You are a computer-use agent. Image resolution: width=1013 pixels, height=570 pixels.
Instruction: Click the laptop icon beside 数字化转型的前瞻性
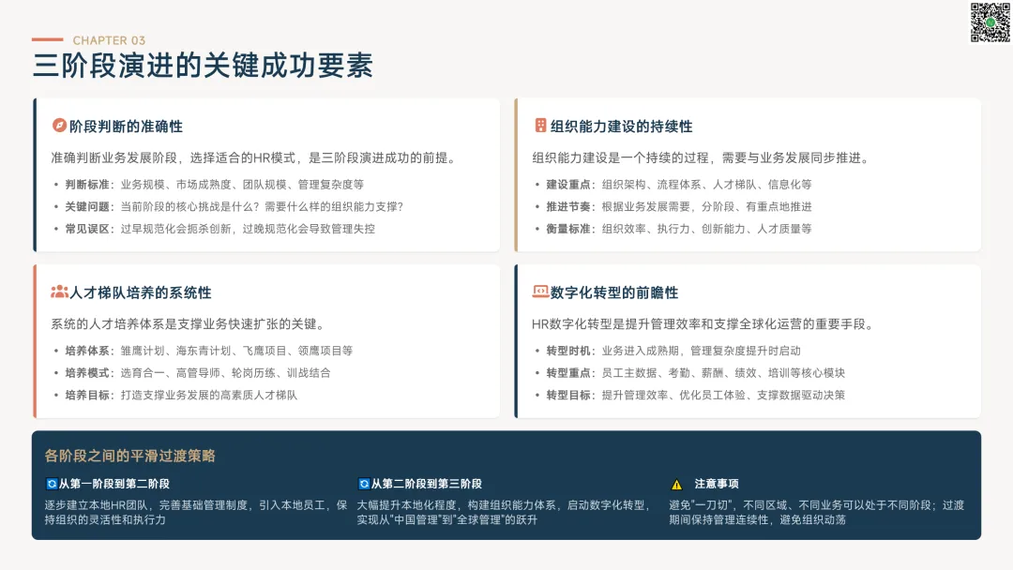point(541,292)
